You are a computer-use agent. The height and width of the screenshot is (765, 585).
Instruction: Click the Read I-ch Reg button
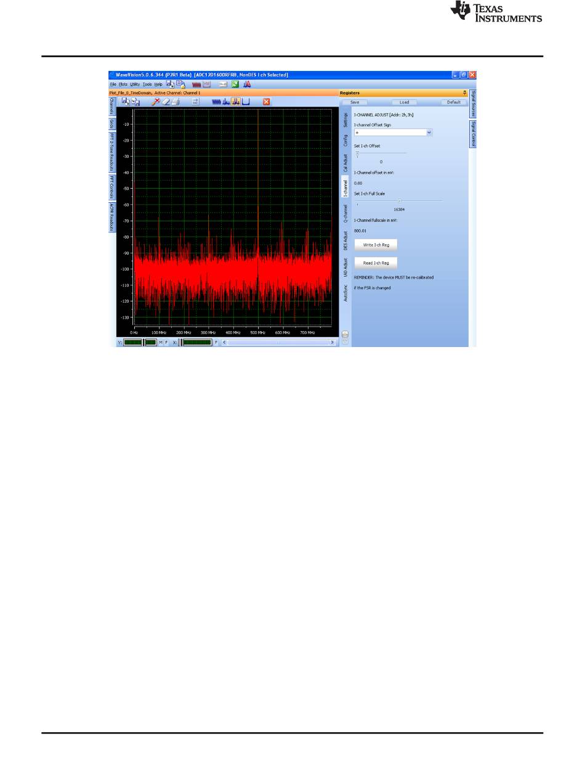(376, 263)
